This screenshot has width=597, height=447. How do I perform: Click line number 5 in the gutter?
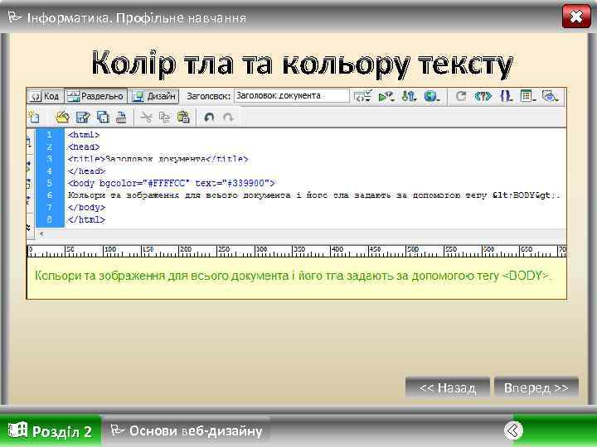click(50, 183)
